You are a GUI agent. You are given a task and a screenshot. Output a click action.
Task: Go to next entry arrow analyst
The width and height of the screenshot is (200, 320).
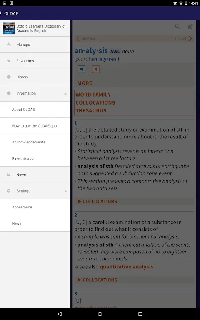190,38
